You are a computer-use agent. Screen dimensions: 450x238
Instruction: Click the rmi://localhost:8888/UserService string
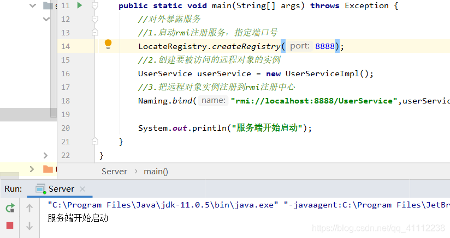(x=314, y=101)
